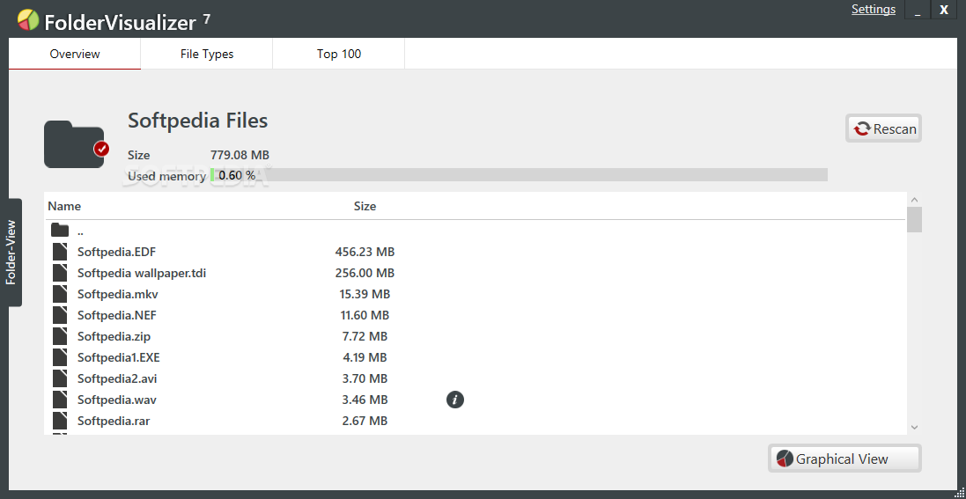Click file icon beside Softpedia.rar

[x=59, y=421]
